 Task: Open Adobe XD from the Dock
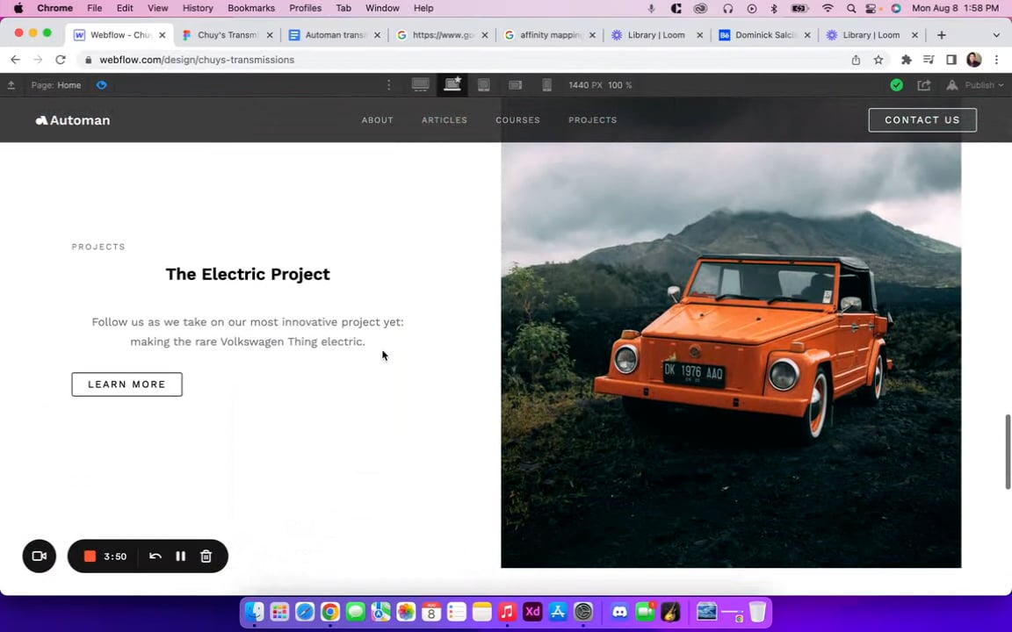pos(532,611)
